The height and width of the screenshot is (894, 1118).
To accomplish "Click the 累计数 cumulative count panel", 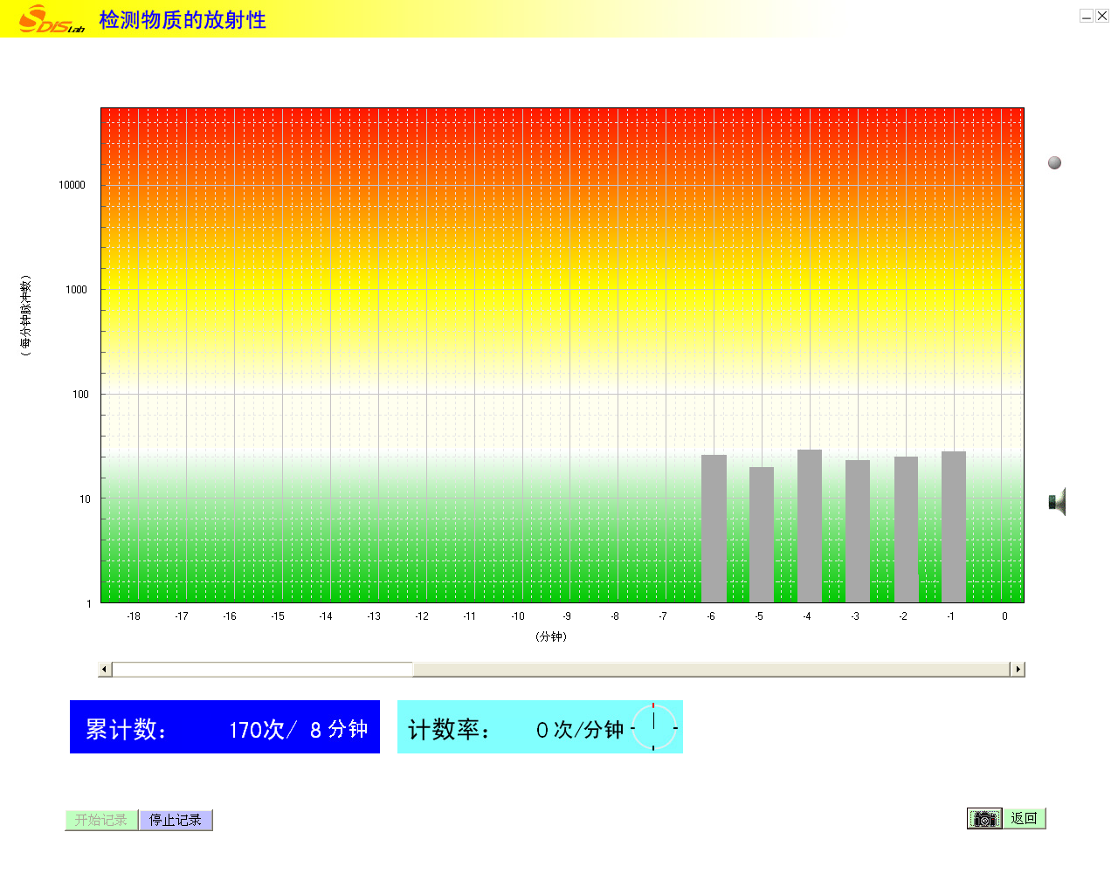I will coord(224,727).
